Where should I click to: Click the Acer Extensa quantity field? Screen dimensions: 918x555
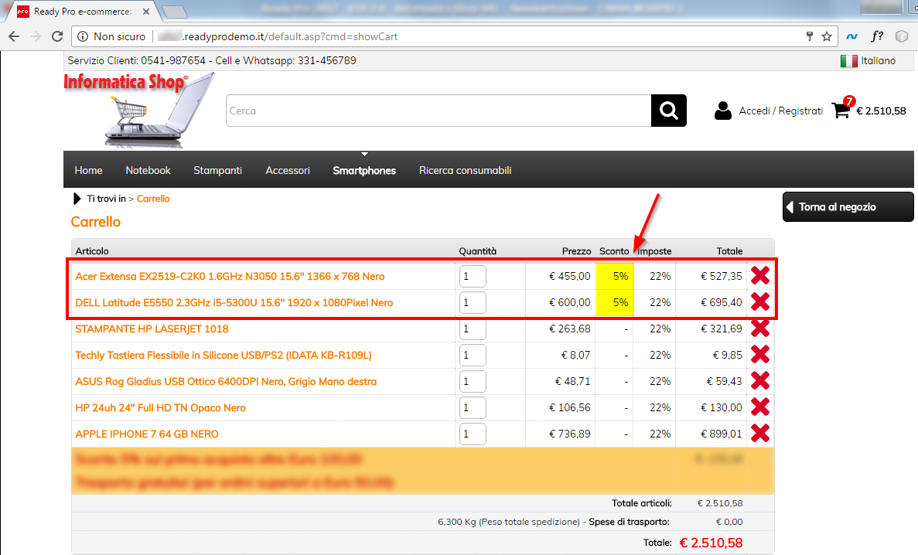pyautogui.click(x=473, y=276)
